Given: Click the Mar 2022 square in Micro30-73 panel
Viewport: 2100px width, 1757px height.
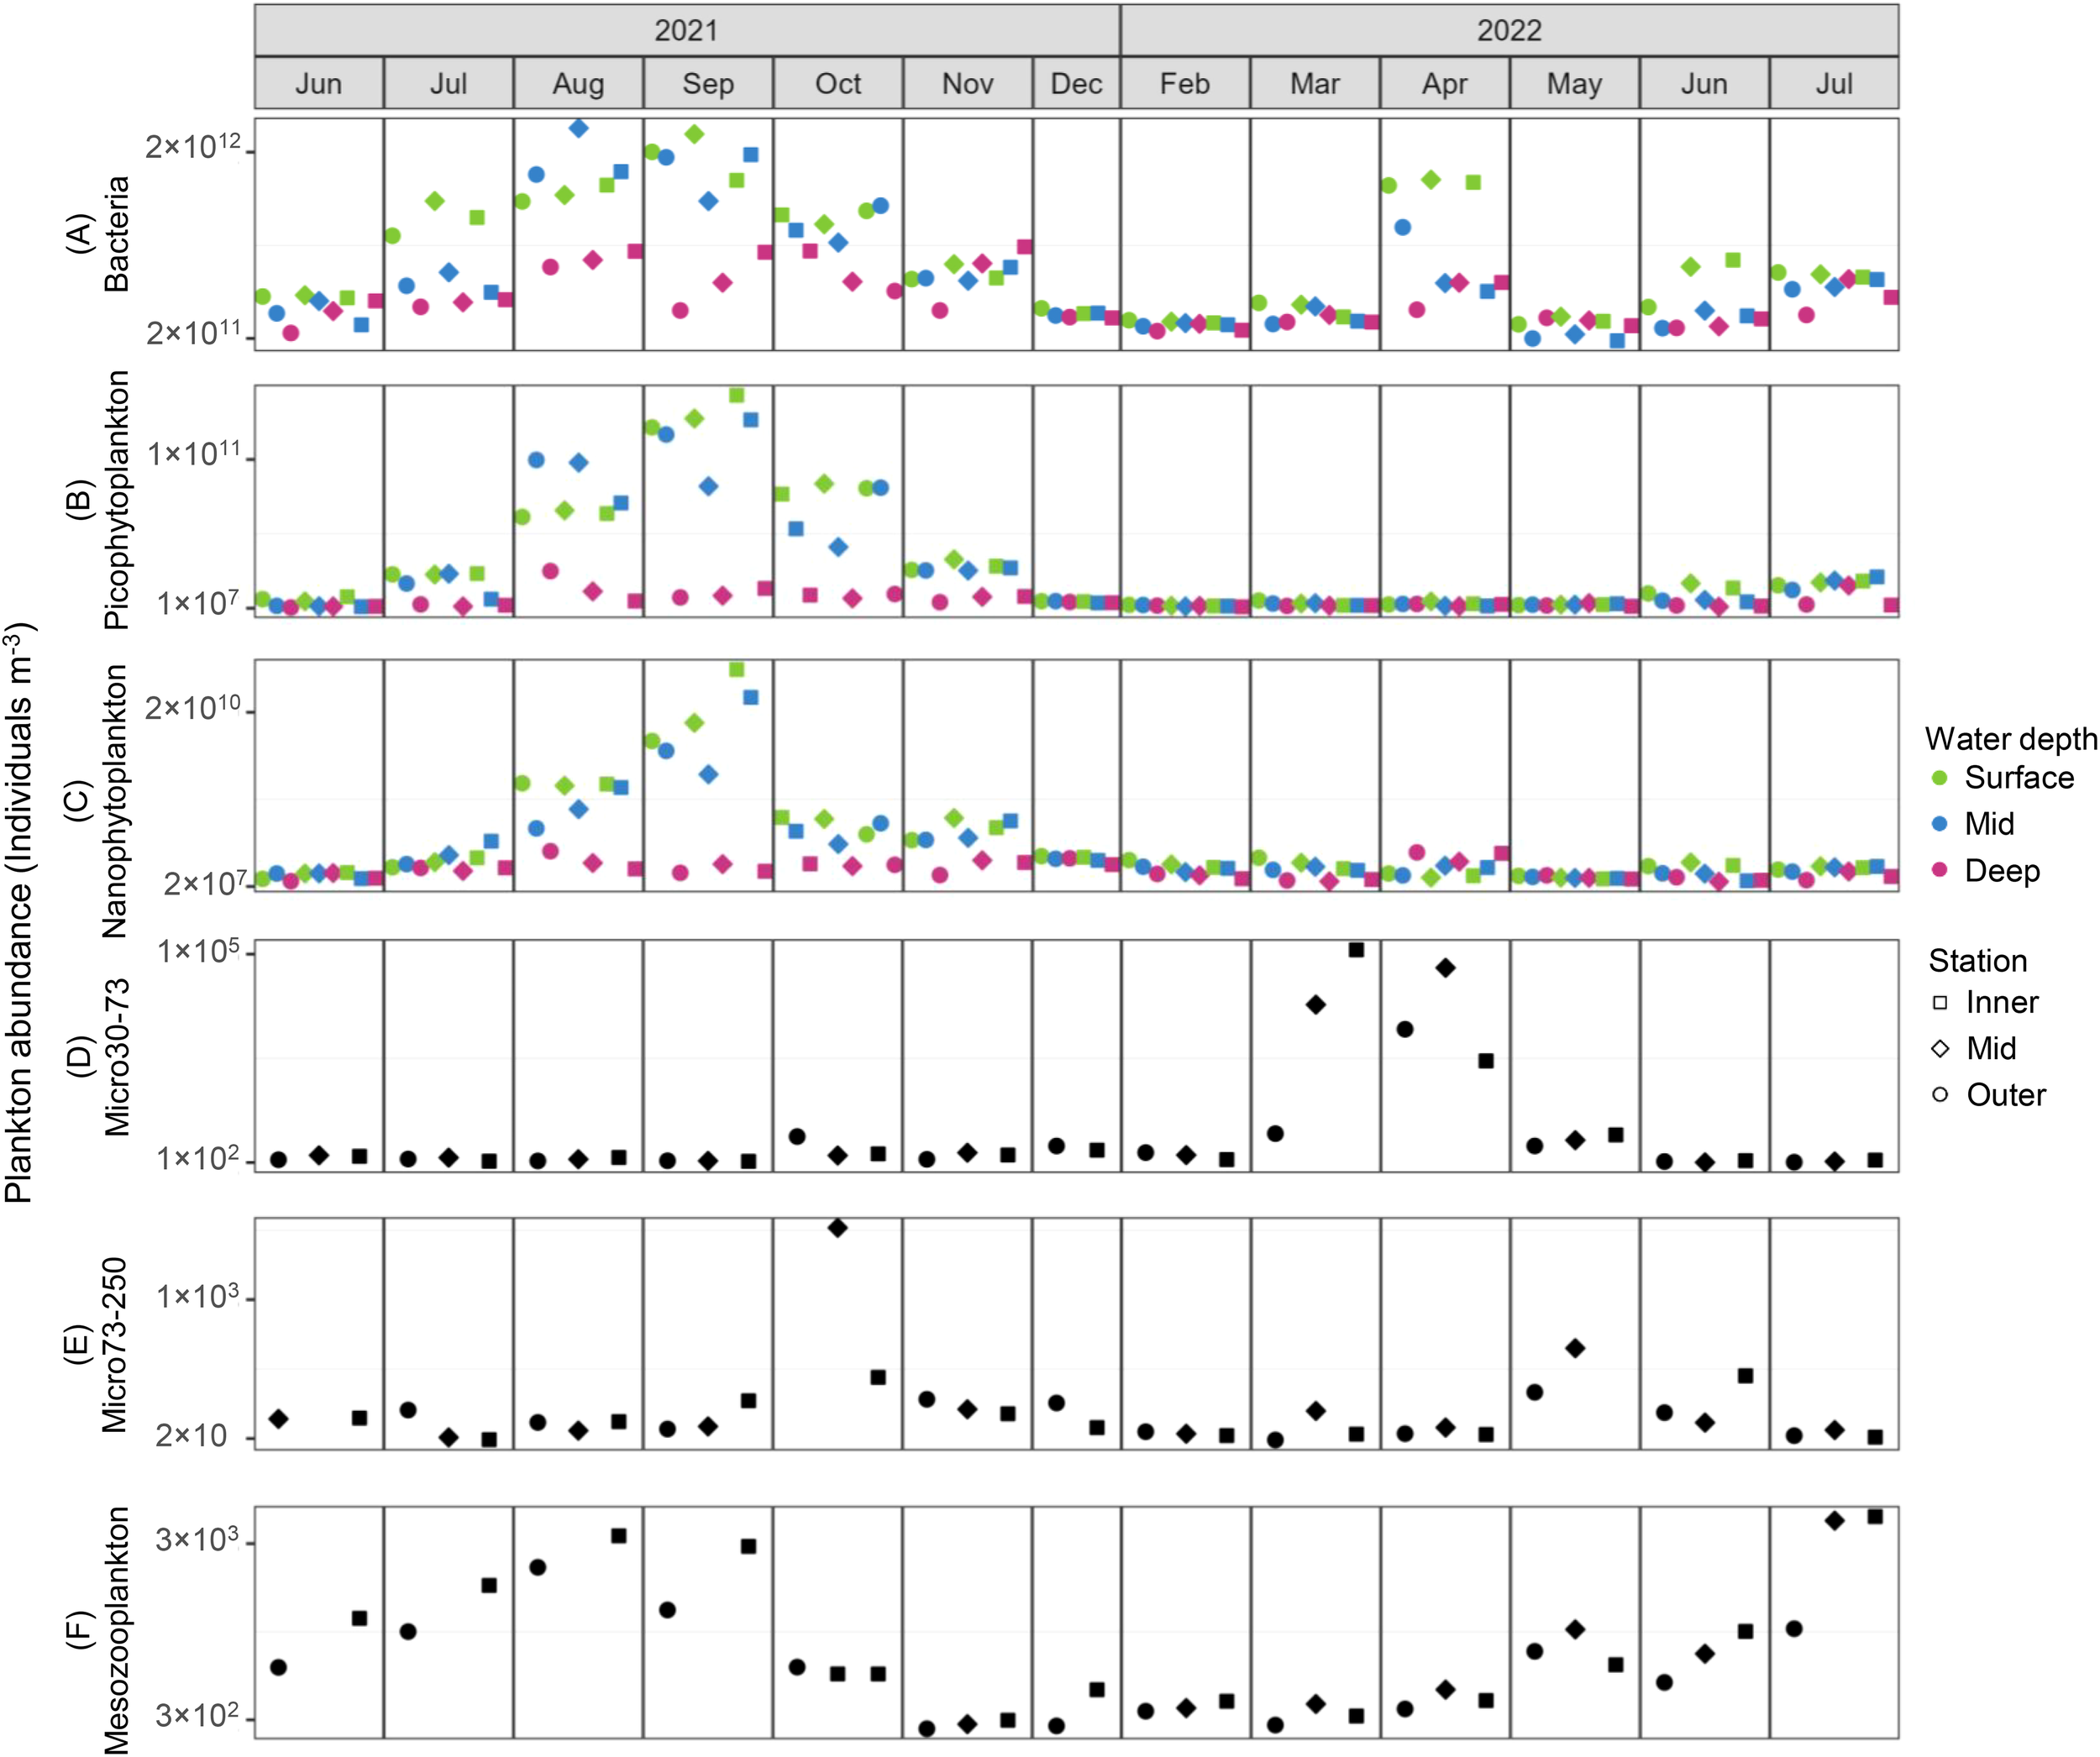Looking at the screenshot, I should tap(1356, 950).
